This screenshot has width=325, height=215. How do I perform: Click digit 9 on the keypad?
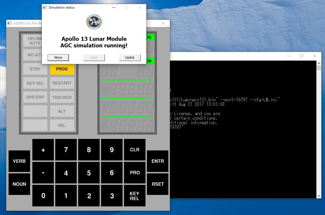pyautogui.click(x=112, y=150)
